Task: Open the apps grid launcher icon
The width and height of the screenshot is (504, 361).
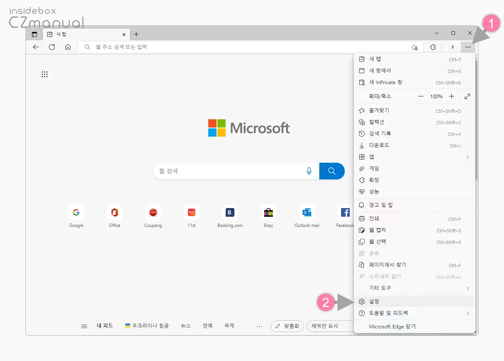Action: [45, 74]
